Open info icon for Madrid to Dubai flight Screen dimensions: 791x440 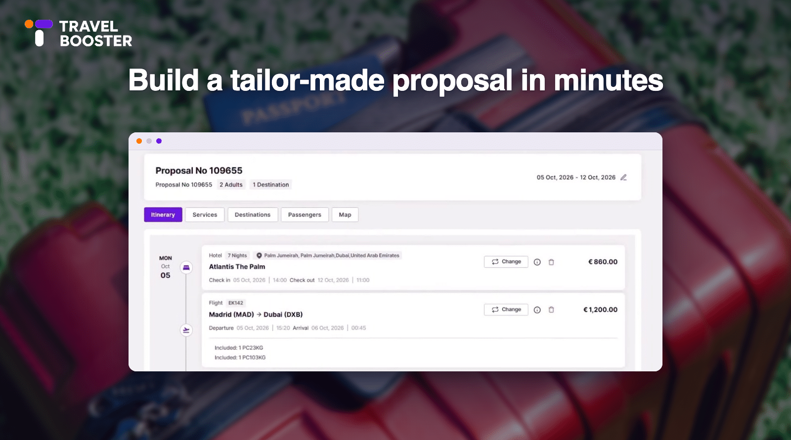click(537, 310)
